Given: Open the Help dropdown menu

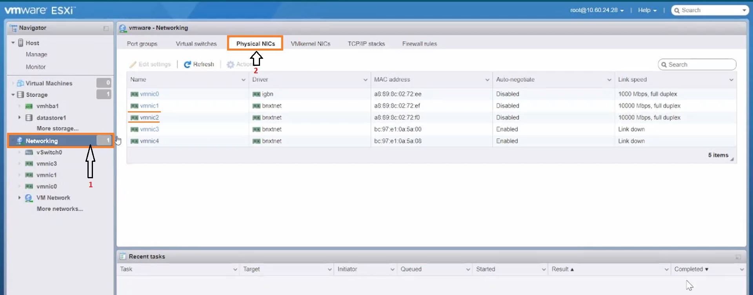Looking at the screenshot, I should tap(647, 10).
